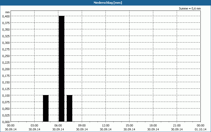
Task: Click the 0,375 y-axis value
Action: tap(6, 23)
